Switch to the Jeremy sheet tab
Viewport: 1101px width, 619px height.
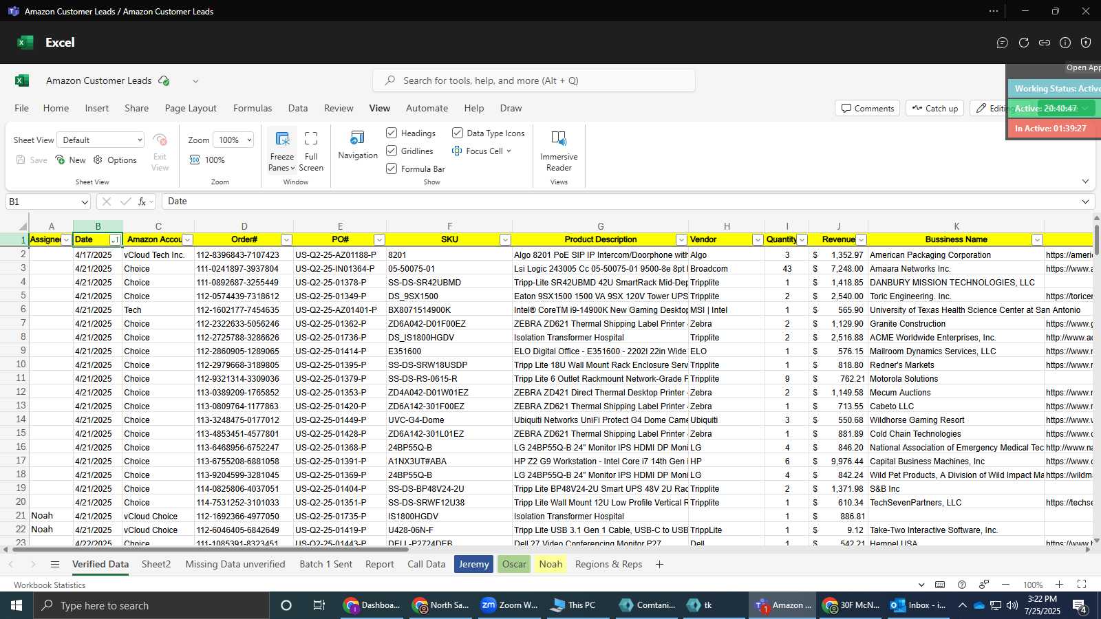point(473,564)
